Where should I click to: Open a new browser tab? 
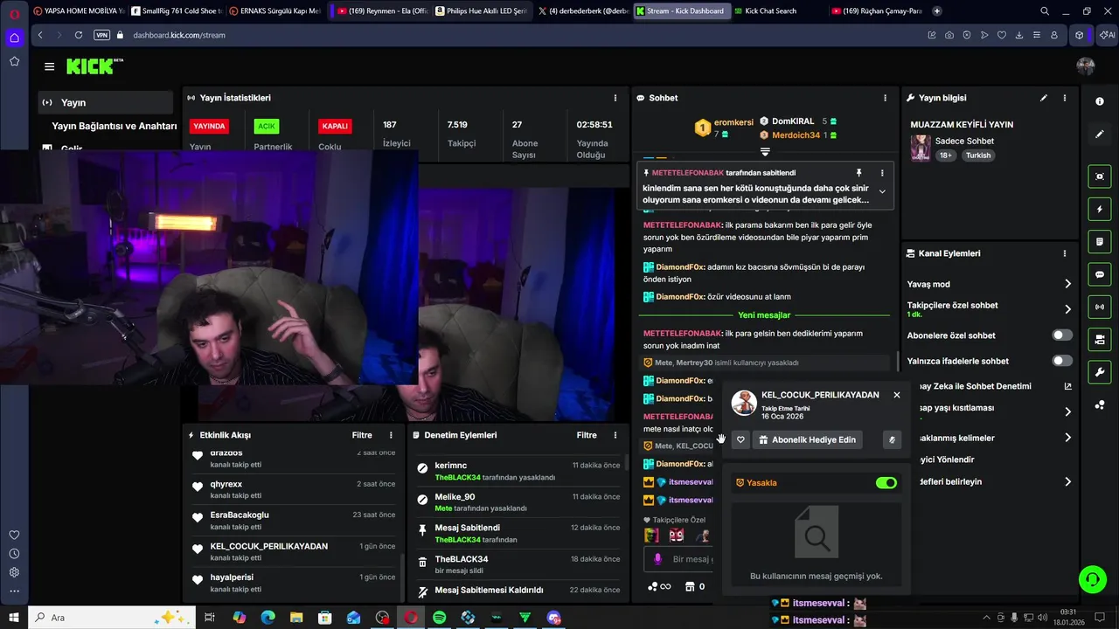pyautogui.click(x=937, y=10)
